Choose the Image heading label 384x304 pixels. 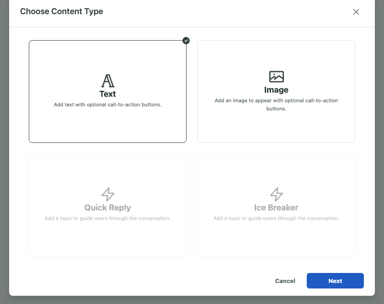[276, 90]
